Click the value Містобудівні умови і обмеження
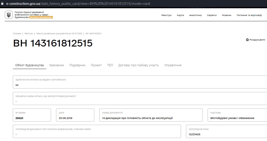The width and height of the screenshot is (267, 141). point(232,118)
